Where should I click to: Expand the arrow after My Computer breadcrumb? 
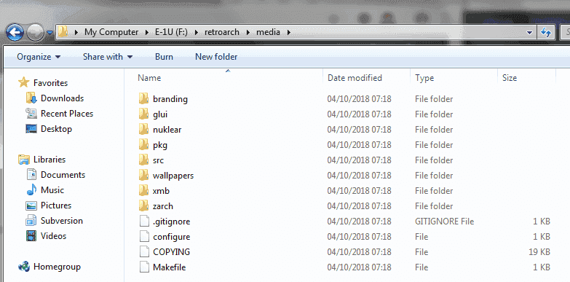tap(146, 32)
